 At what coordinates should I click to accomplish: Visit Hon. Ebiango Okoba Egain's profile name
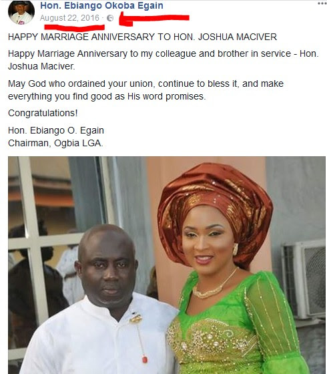101,5
